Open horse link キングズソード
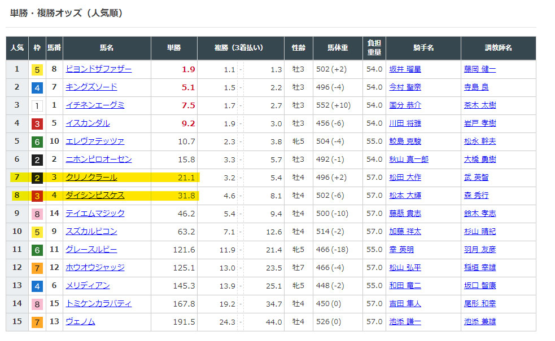555x341 pixels. (91, 87)
